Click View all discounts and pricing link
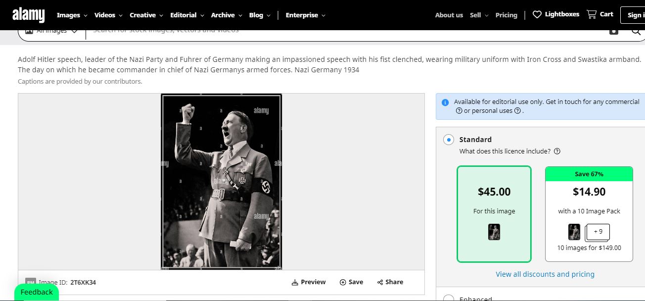This screenshot has width=645, height=301. (545, 274)
